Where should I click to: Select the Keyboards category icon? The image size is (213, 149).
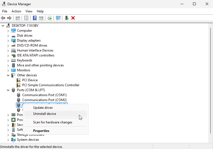tap(13, 60)
